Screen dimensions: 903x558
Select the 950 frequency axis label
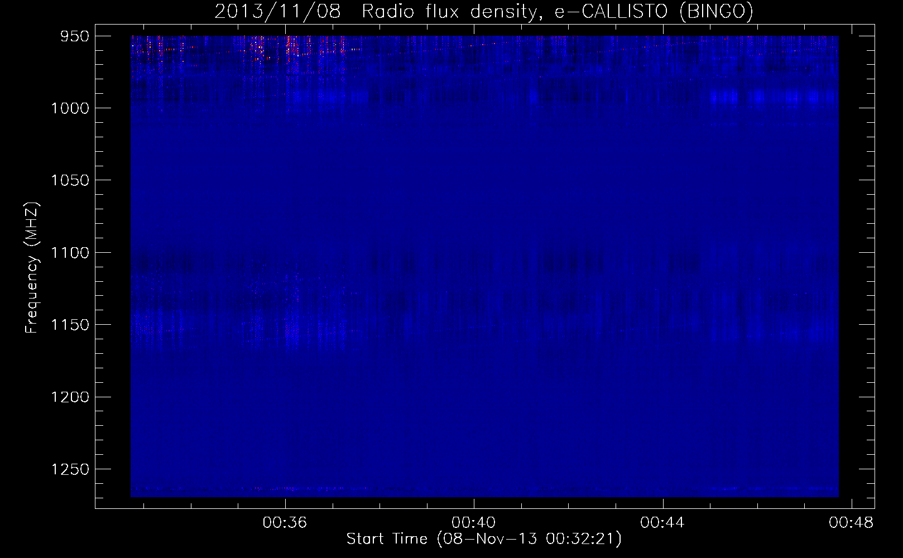[75, 36]
